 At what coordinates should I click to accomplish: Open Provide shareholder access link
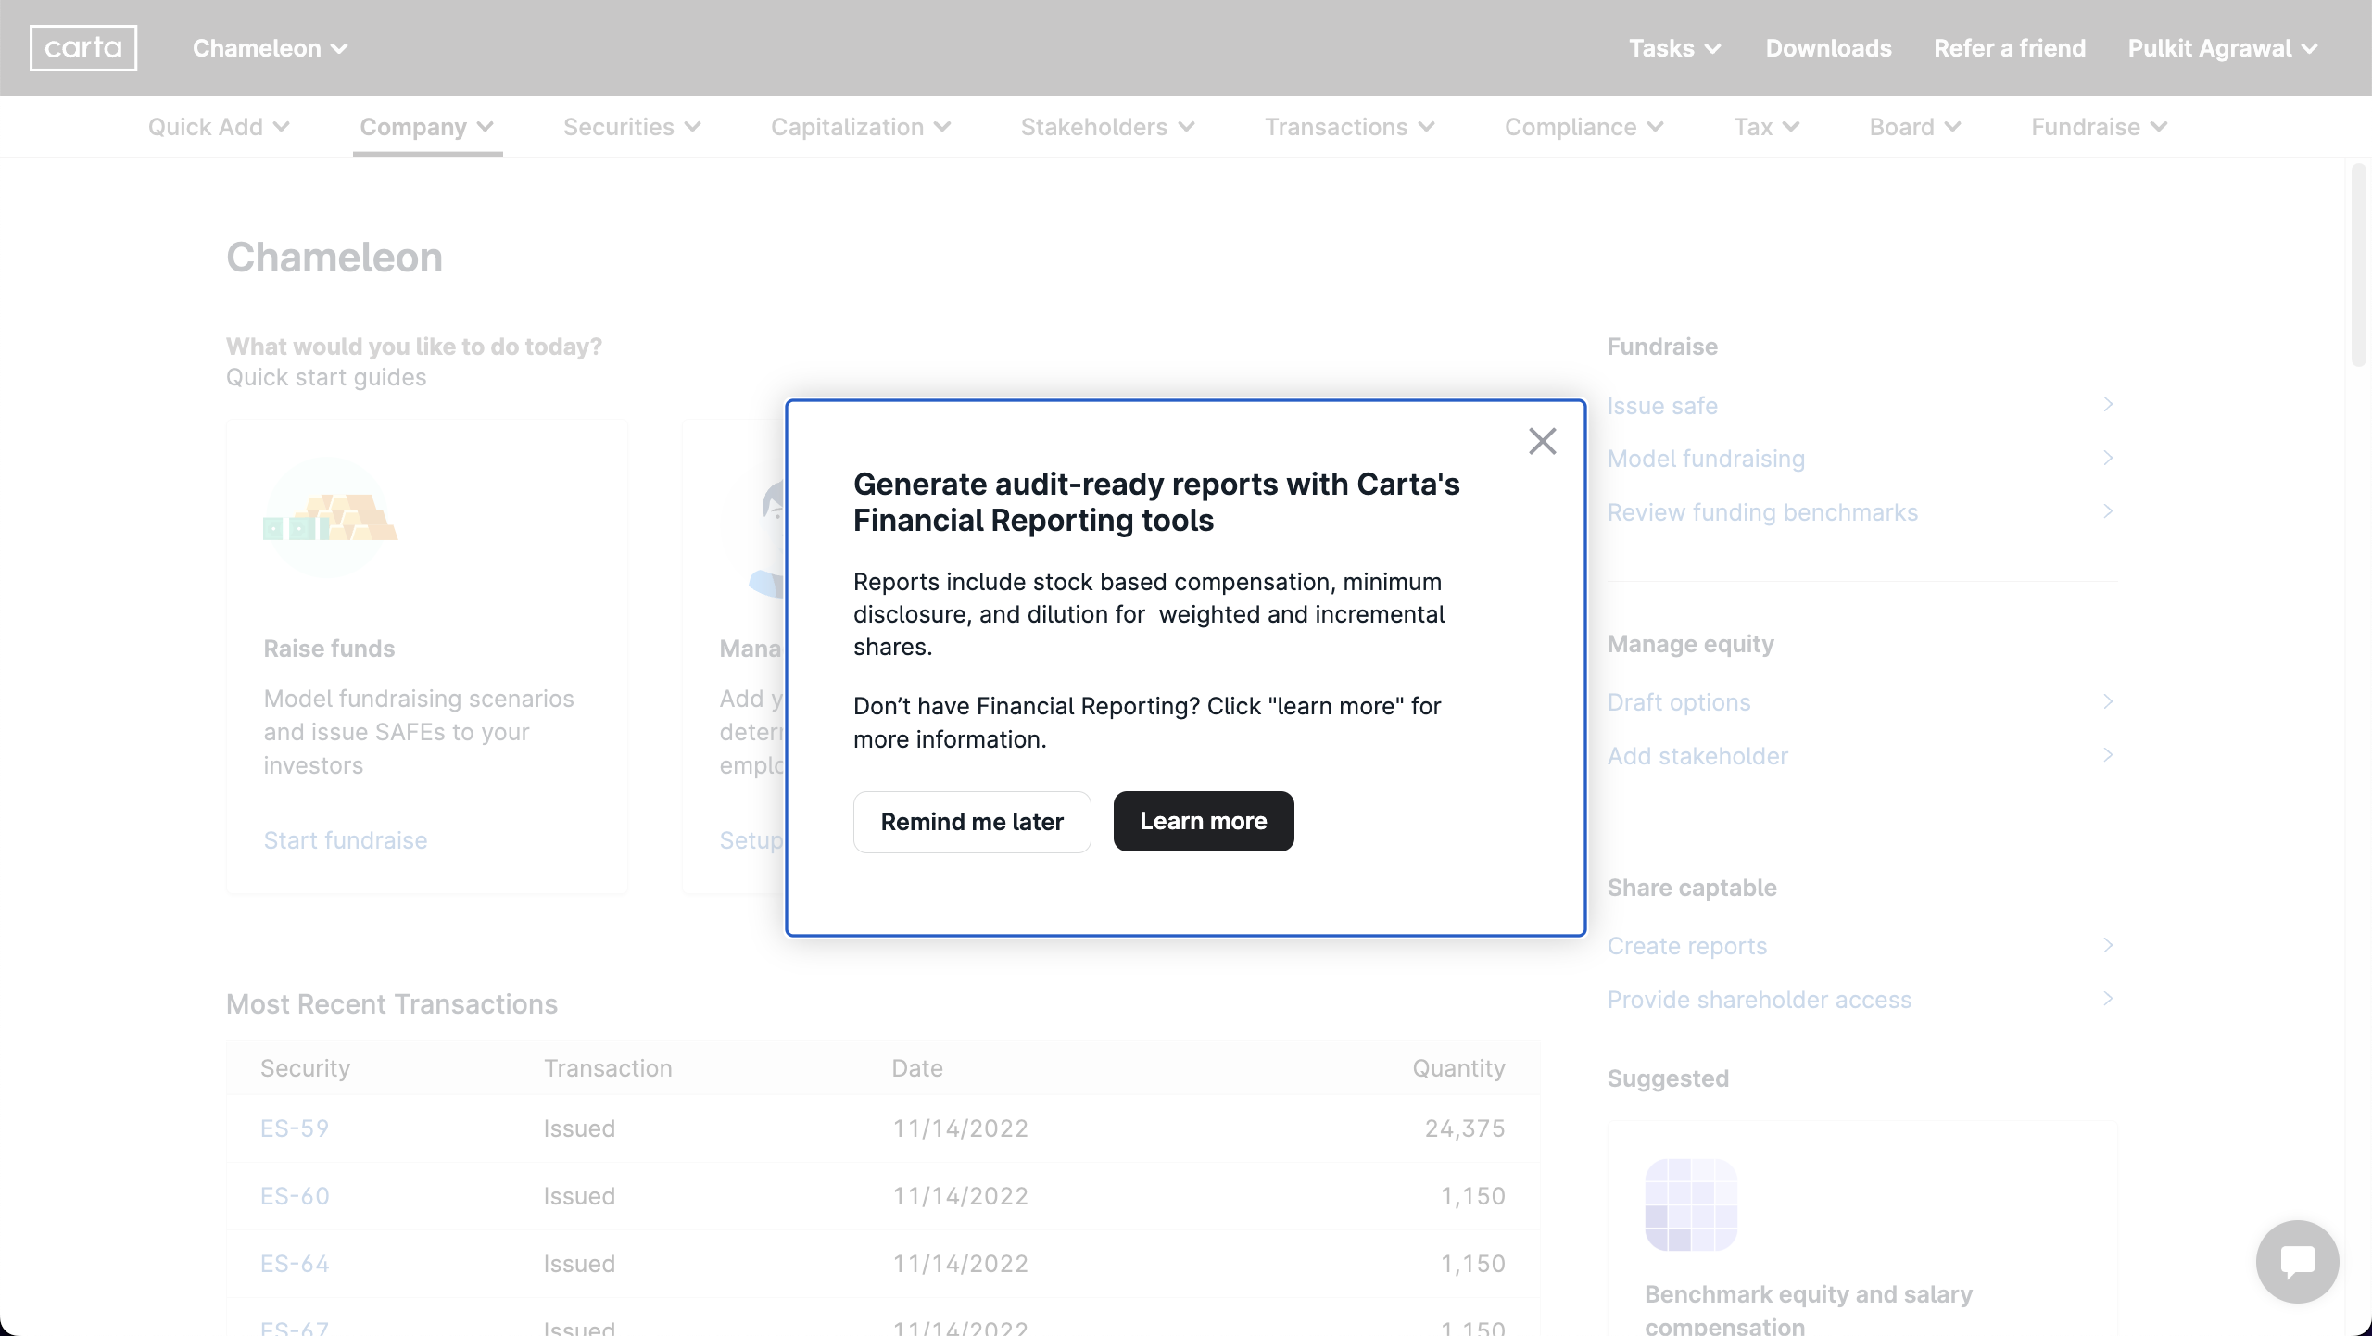pos(1760,1000)
